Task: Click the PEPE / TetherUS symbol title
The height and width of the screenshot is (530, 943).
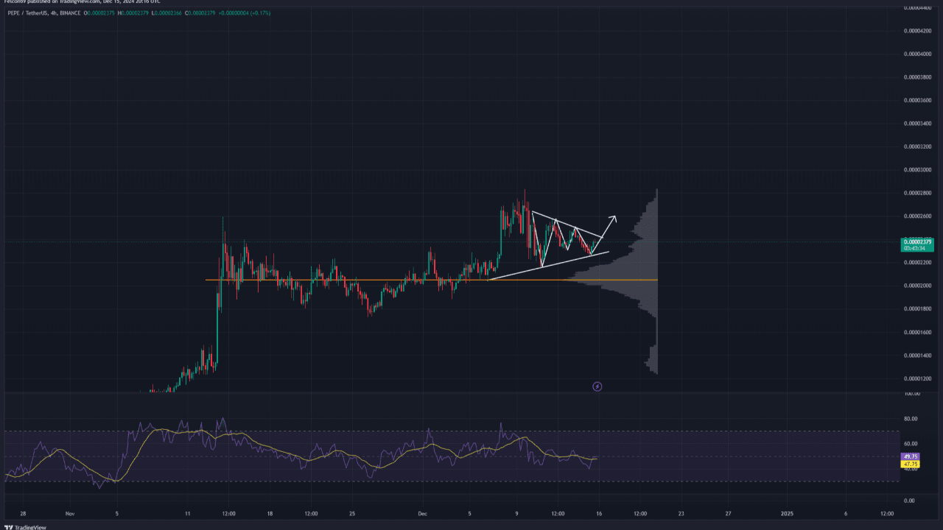Action: click(x=27, y=13)
